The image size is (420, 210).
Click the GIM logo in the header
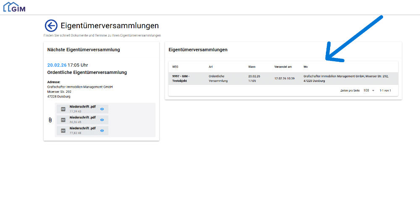pos(14,7)
